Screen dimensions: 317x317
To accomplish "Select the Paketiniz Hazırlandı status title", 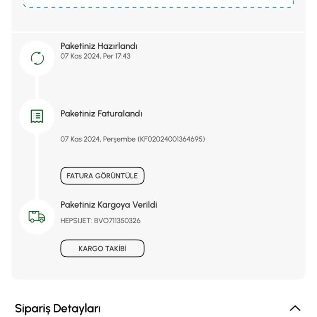I will [x=99, y=46].
